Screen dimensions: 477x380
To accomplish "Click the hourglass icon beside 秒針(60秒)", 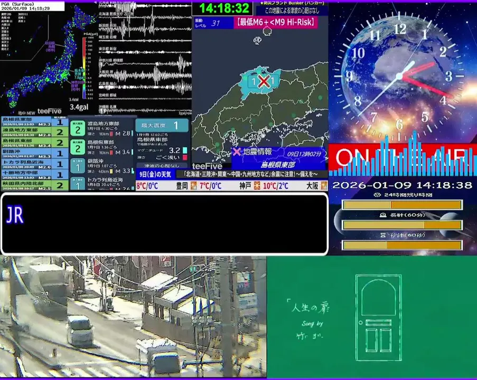I will (x=383, y=235).
